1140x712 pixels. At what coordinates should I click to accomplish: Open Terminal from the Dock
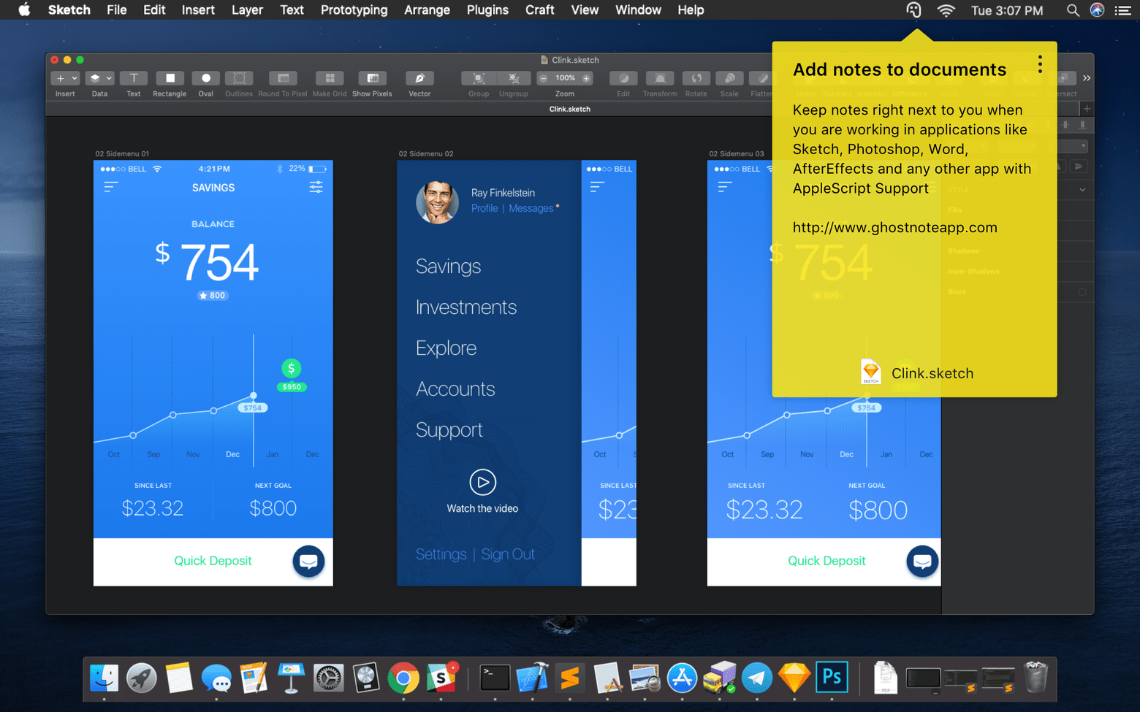tap(495, 678)
